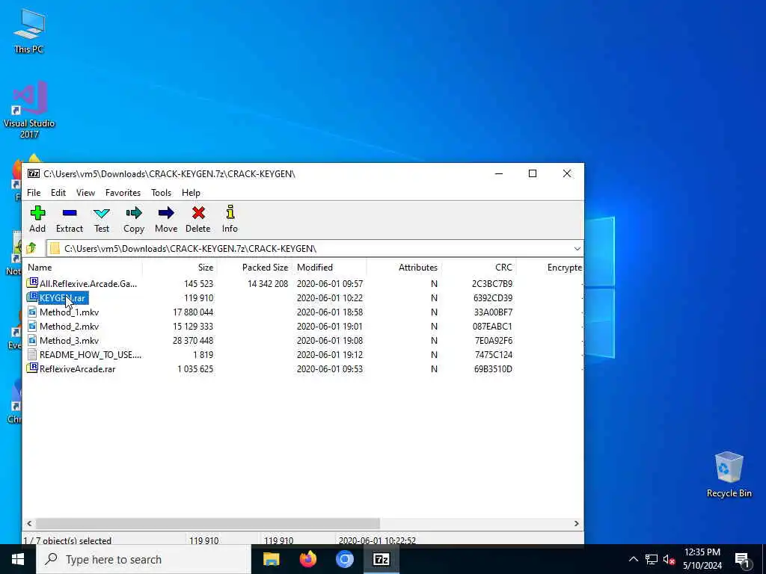The width and height of the screenshot is (766, 574).
Task: Select the KEYGEN.rar file icon
Action: [32, 297]
